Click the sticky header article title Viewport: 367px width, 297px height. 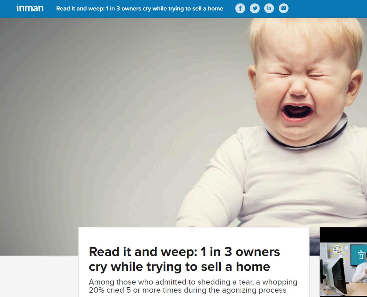pyautogui.click(x=140, y=9)
